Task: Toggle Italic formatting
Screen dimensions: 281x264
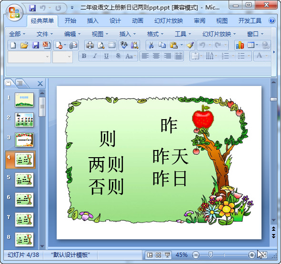Action: click(95, 56)
